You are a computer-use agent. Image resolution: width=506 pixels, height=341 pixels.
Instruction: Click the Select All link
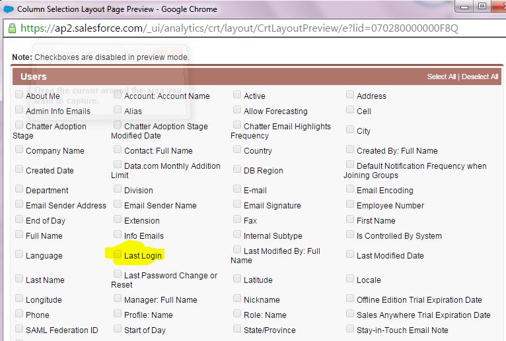[x=441, y=77]
